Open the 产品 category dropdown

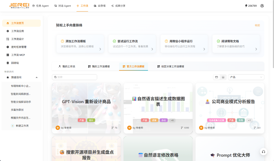click(x=246, y=77)
